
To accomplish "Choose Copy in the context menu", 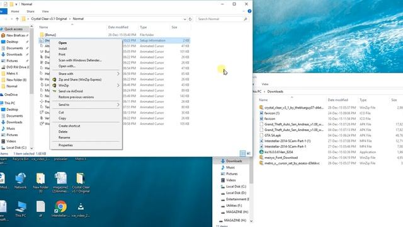I will coord(62,119).
